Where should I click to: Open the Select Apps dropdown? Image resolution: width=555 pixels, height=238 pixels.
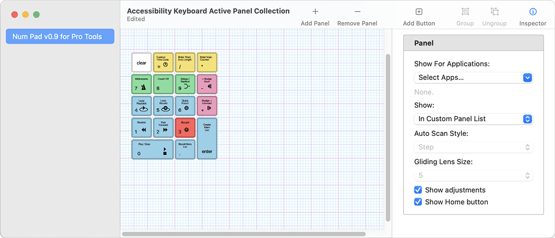[x=473, y=77]
